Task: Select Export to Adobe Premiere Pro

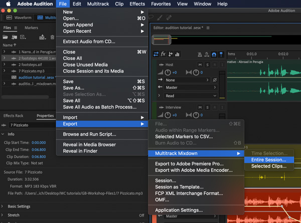Action: pyautogui.click(x=196, y=164)
